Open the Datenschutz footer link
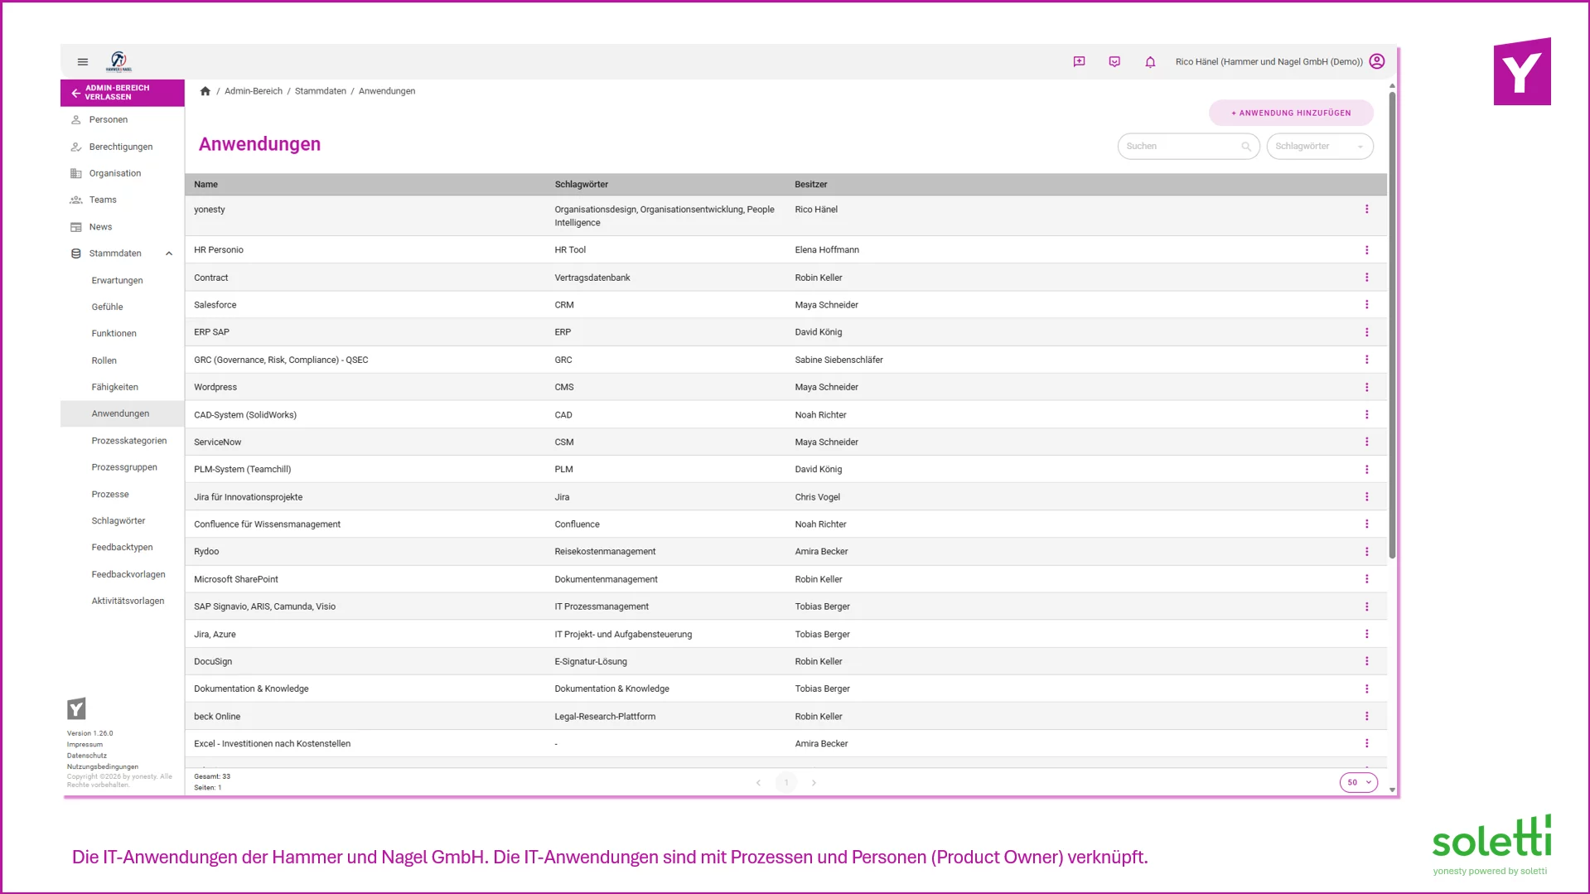The image size is (1590, 894). click(87, 756)
